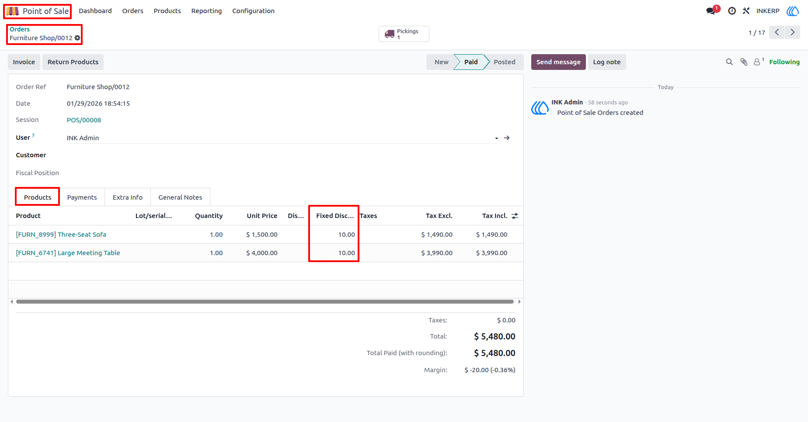Switch to the Payments tab
The height and width of the screenshot is (422, 808).
click(82, 197)
